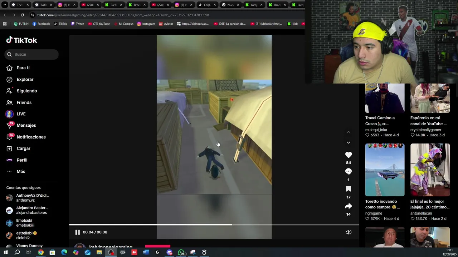Open the Toretto inovando video thumbnail
Image resolution: width=458 pixels, height=257 pixels.
385,170
